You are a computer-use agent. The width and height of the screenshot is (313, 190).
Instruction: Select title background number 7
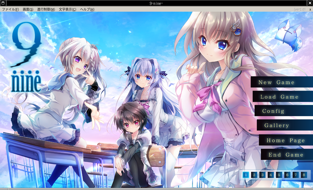(296, 175)
